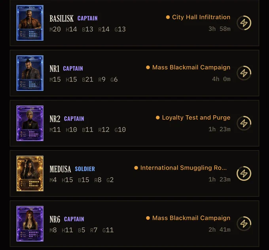Open the International Smuggling mission

(x=184, y=168)
